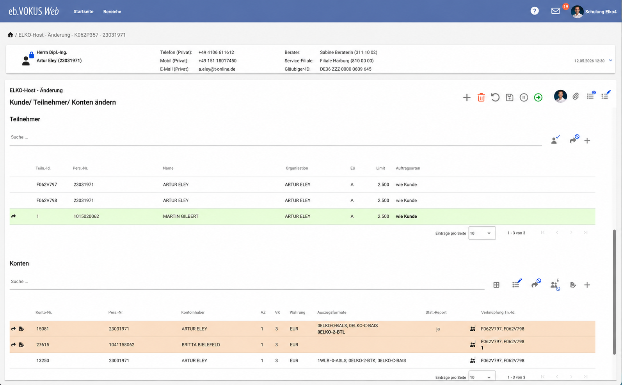This screenshot has width=622, height=385.
Task: Click the Teilnehmer search field
Action: pos(275,137)
